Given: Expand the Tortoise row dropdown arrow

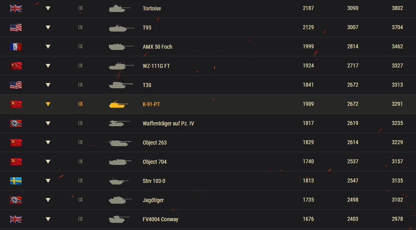Looking at the screenshot, I should pyautogui.click(x=48, y=8).
